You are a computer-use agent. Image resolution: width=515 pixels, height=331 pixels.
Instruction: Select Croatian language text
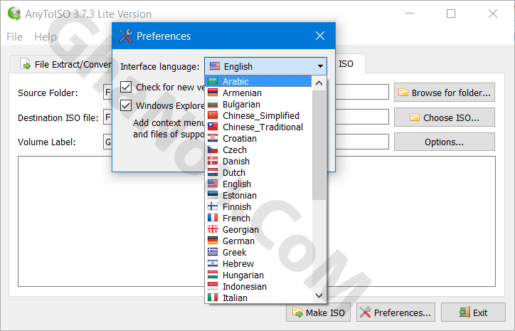coord(240,138)
